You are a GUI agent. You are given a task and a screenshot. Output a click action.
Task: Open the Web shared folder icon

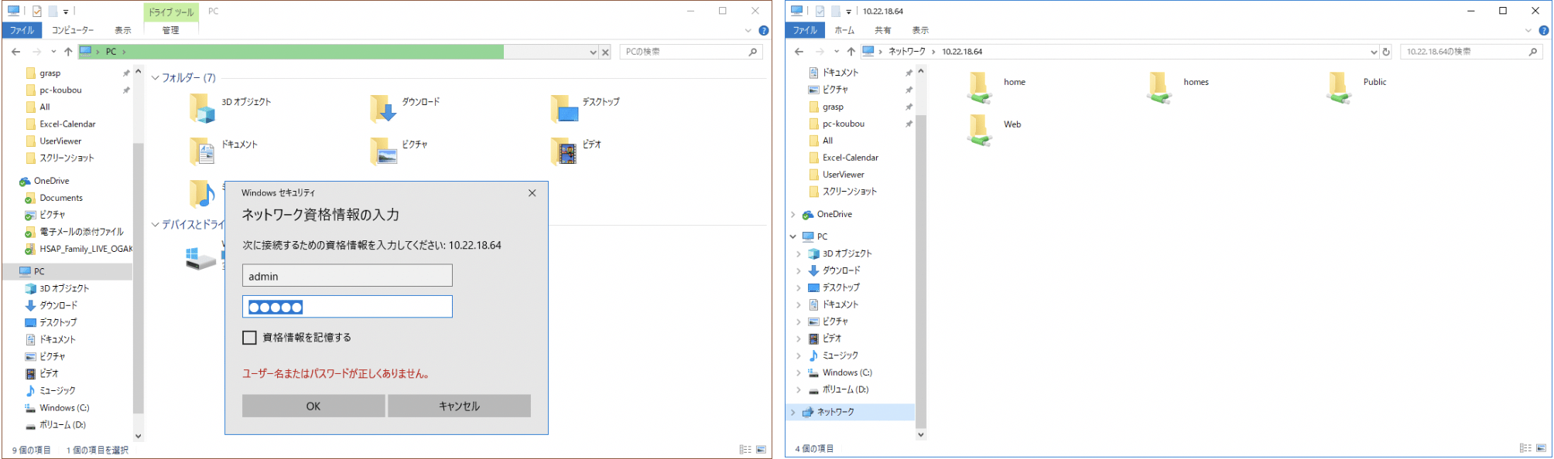pos(979,130)
